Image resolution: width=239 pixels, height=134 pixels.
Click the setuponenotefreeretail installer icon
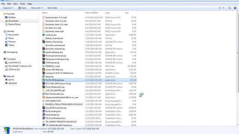[43, 98]
